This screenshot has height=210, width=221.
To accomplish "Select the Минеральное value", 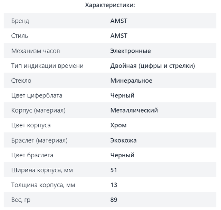I will pos(131,81).
